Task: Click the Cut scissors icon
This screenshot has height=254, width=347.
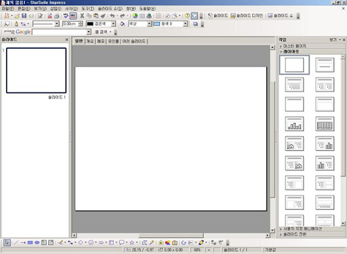Action: point(82,16)
